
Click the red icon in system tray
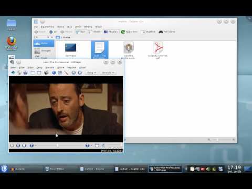tap(203, 169)
